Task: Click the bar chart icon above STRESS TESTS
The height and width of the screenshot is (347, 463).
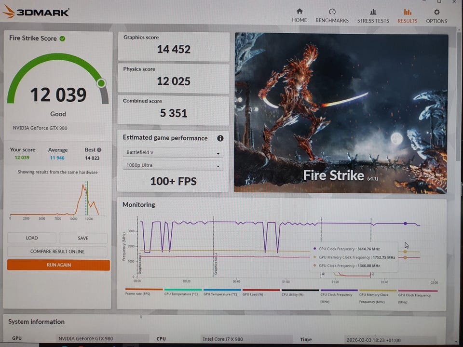Action: pyautogui.click(x=373, y=12)
